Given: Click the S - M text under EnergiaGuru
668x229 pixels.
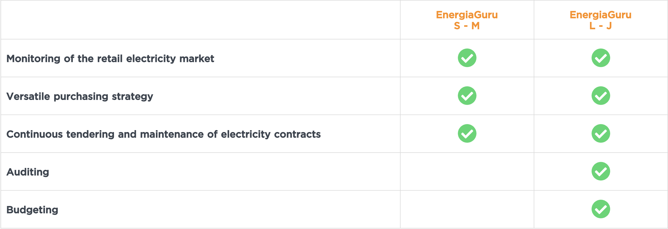Looking at the screenshot, I should [467, 26].
